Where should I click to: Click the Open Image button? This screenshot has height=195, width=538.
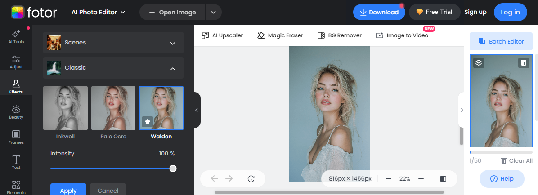(x=172, y=12)
